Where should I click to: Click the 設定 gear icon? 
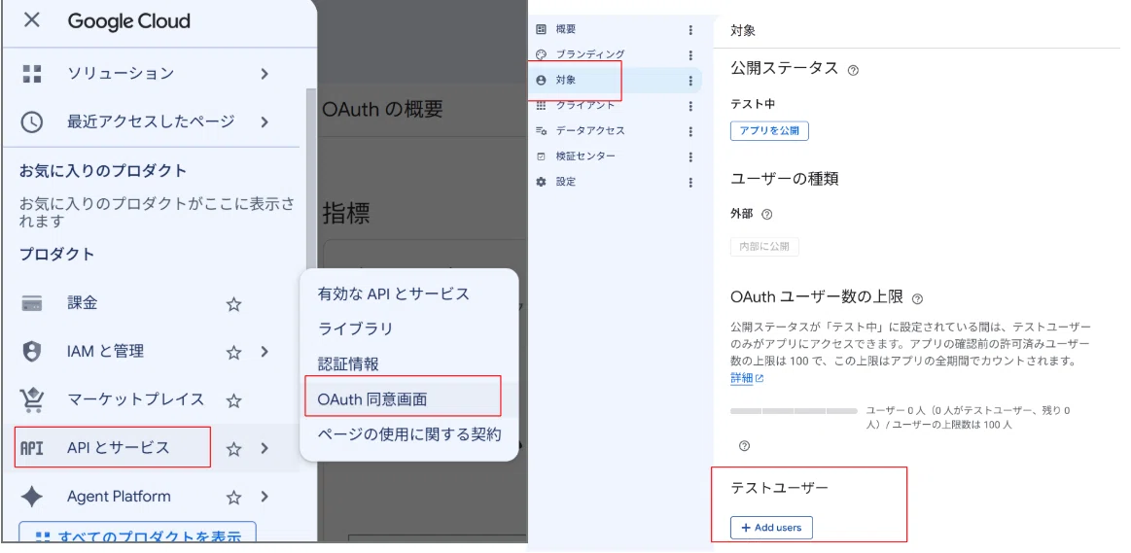(541, 182)
